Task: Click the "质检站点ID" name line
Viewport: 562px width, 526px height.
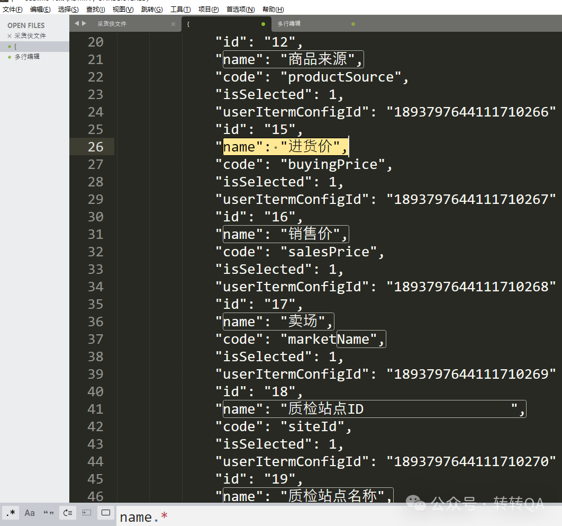Action: tap(370, 409)
